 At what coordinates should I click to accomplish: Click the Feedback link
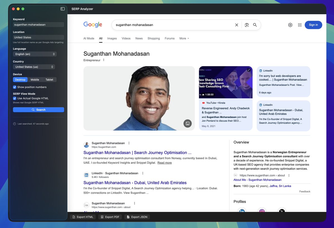pyautogui.click(x=305, y=192)
